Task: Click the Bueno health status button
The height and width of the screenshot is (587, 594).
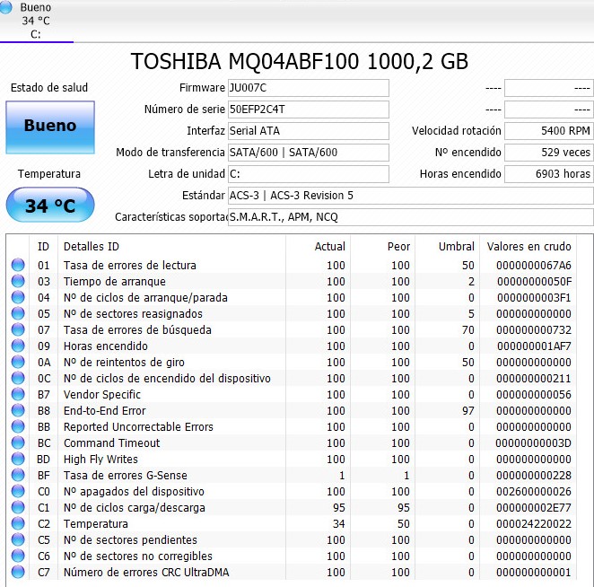Action: 50,127
